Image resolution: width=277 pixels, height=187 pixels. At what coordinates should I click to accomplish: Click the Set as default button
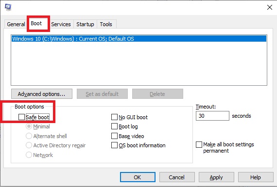(x=102, y=94)
